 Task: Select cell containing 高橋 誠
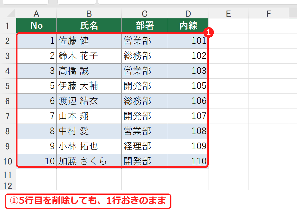tap(89, 71)
